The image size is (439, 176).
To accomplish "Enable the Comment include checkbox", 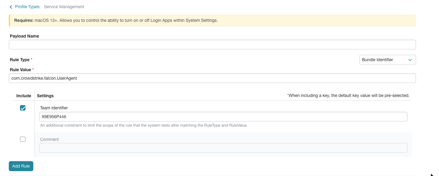I will (x=23, y=139).
